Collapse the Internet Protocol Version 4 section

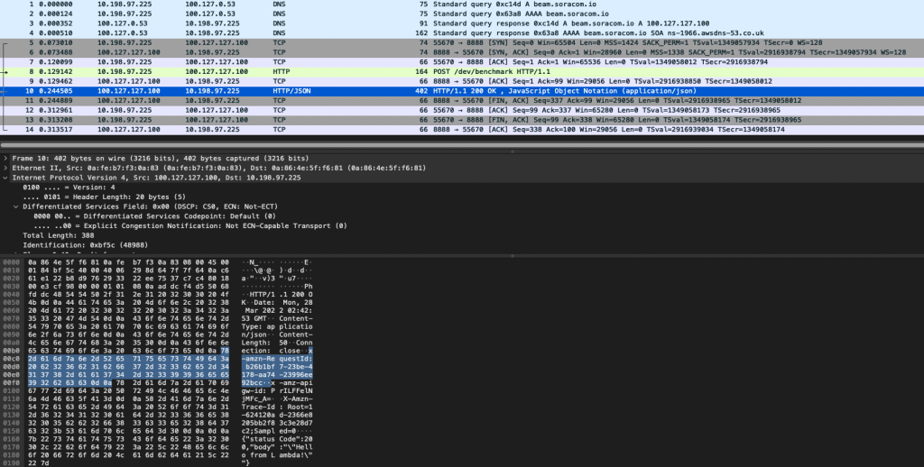6,179
